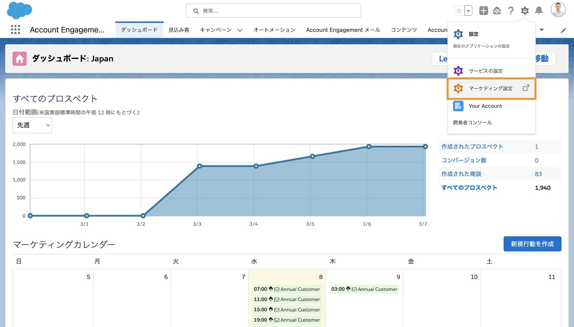This screenshot has height=327, width=574.
Task: Open the Account Engagement メール tab
Action: pos(343,30)
